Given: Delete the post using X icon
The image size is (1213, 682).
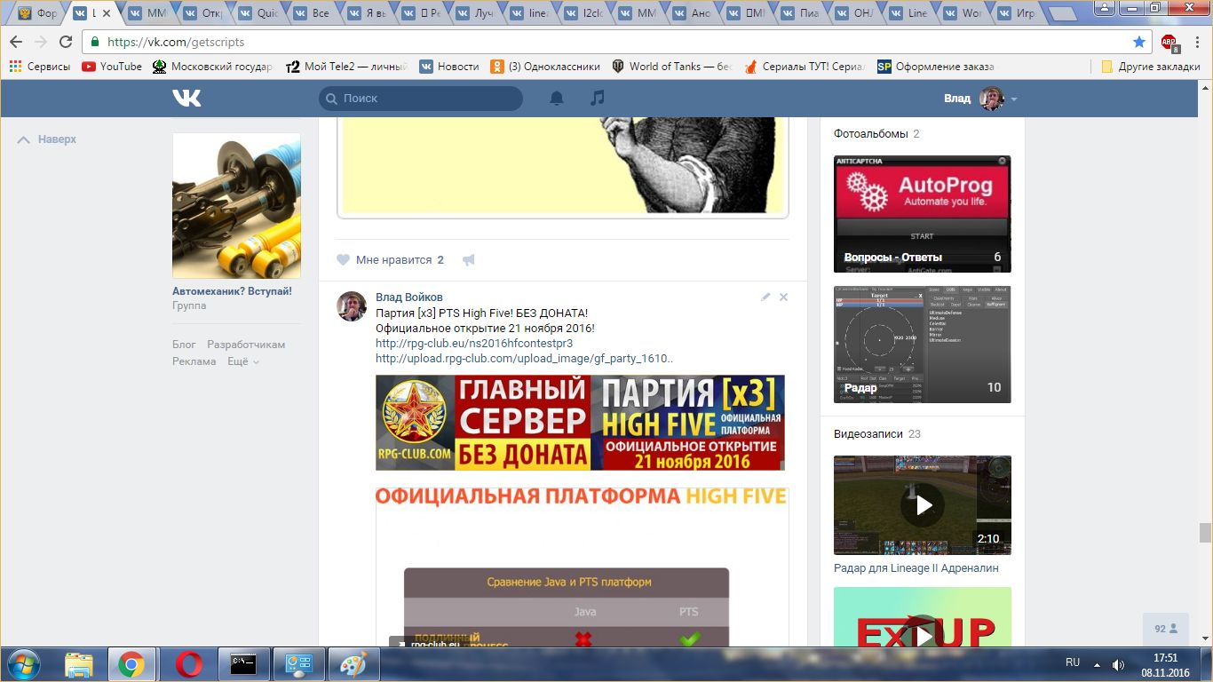Looking at the screenshot, I should click(783, 297).
